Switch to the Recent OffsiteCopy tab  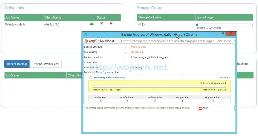(45, 64)
